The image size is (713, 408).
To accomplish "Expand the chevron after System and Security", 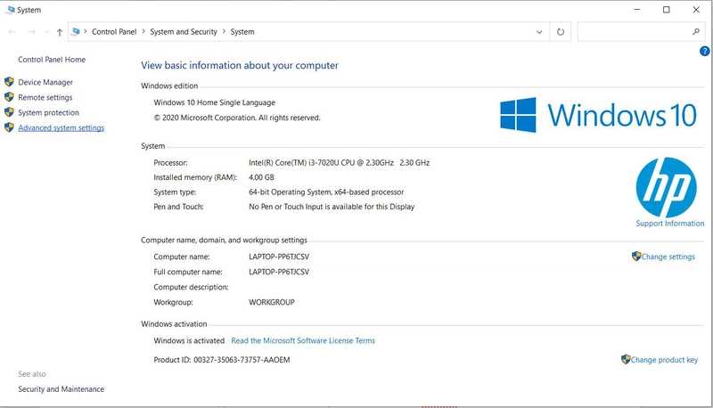I will (x=224, y=31).
